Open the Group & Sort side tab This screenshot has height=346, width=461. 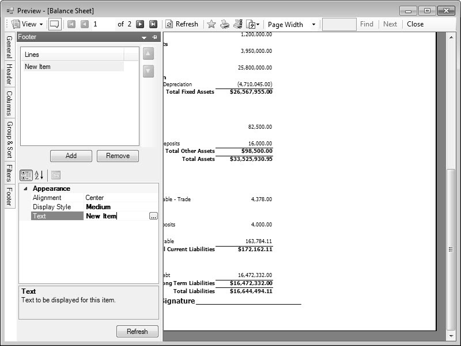[9, 140]
